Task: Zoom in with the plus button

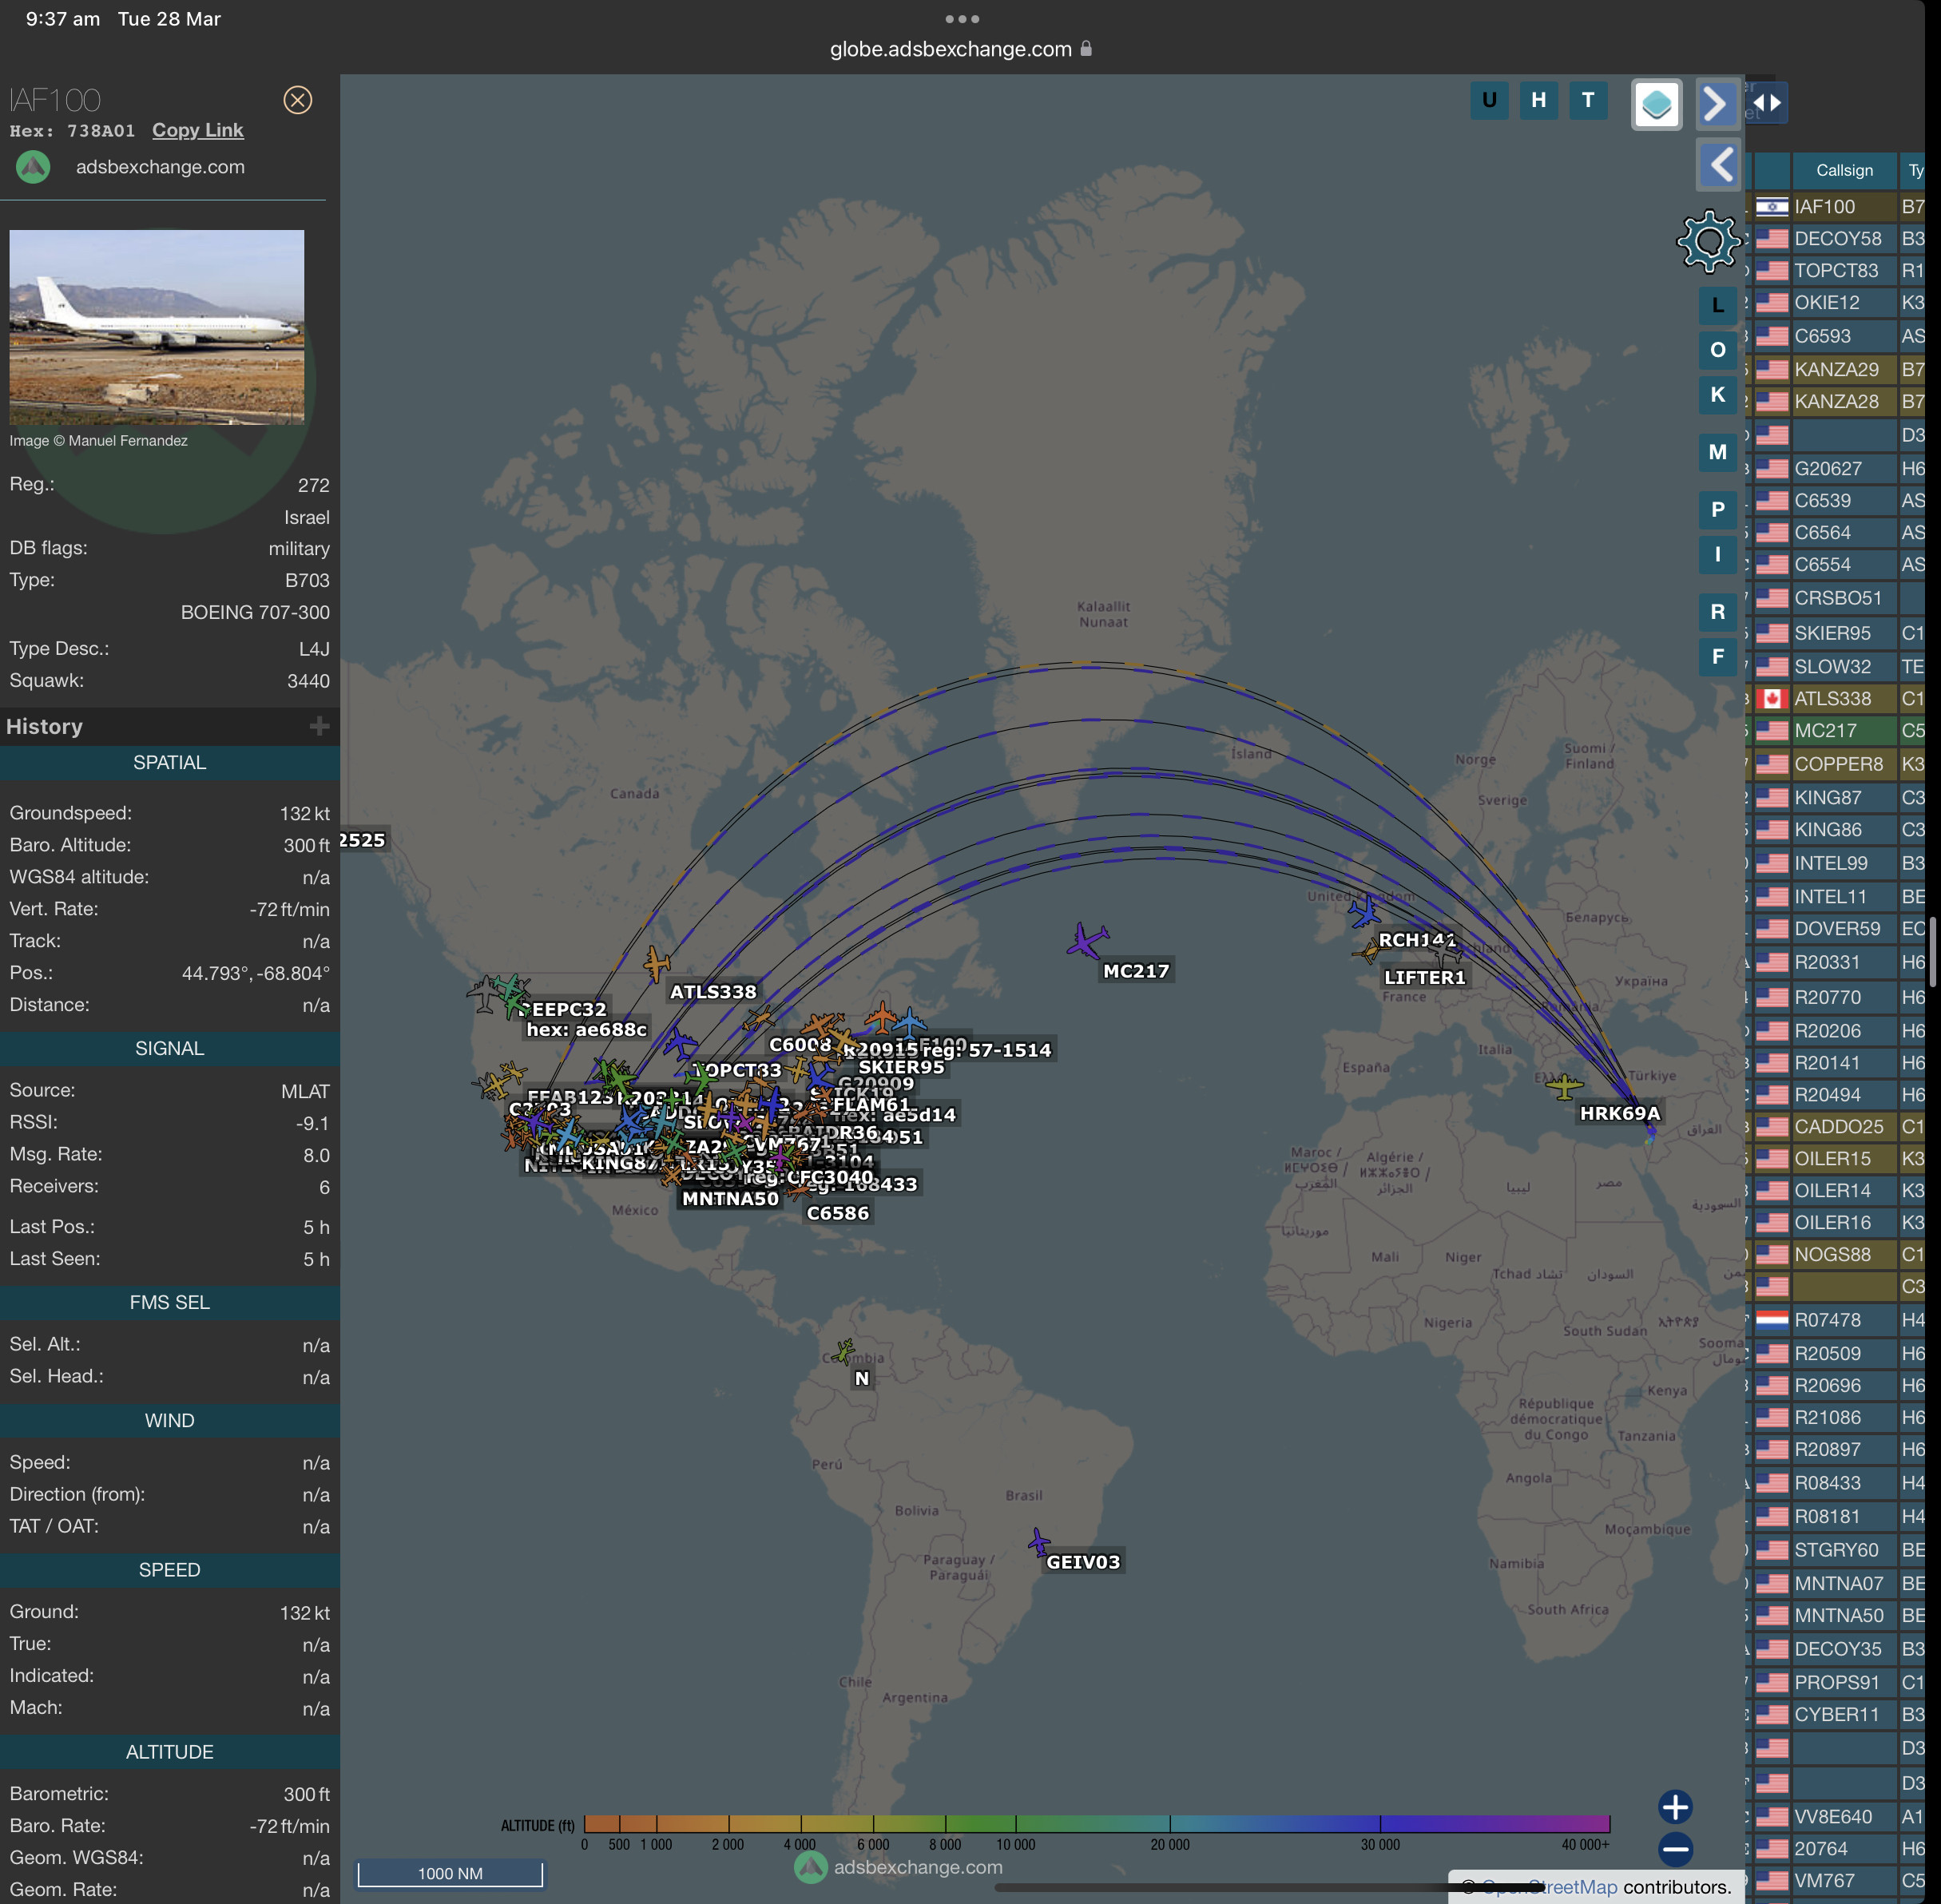Action: (1675, 1806)
